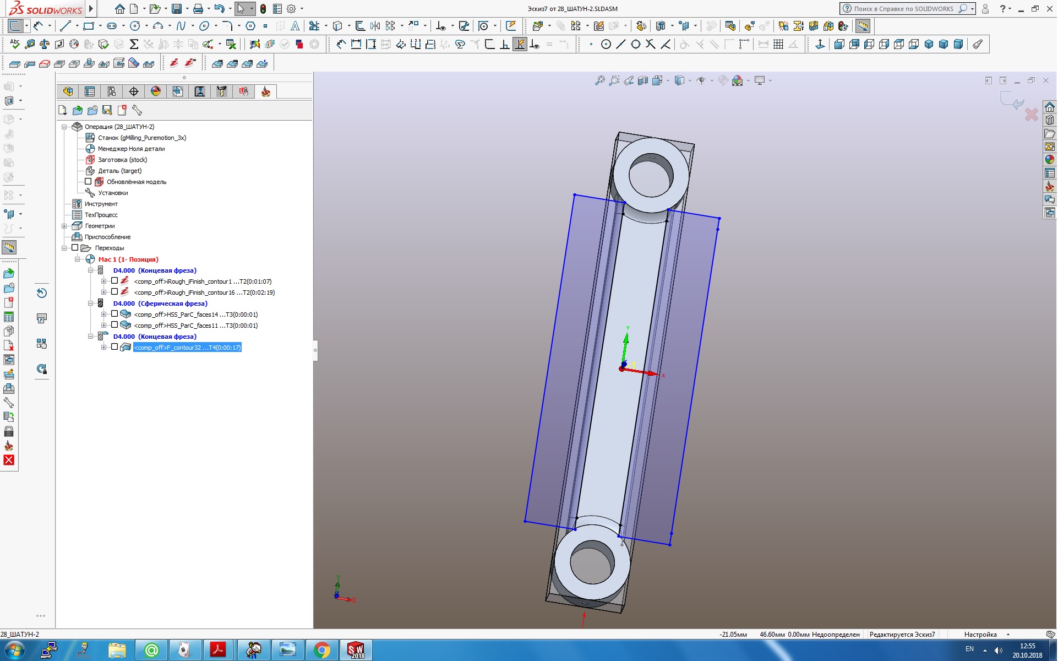1058x661 pixels.
Task: Click the Text sketch tool icon
Action: [295, 26]
